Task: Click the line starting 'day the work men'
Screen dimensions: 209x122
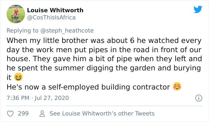Action: (x=104, y=49)
